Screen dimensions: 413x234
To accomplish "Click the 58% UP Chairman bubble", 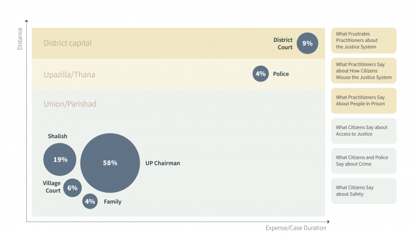I will coord(110,163).
